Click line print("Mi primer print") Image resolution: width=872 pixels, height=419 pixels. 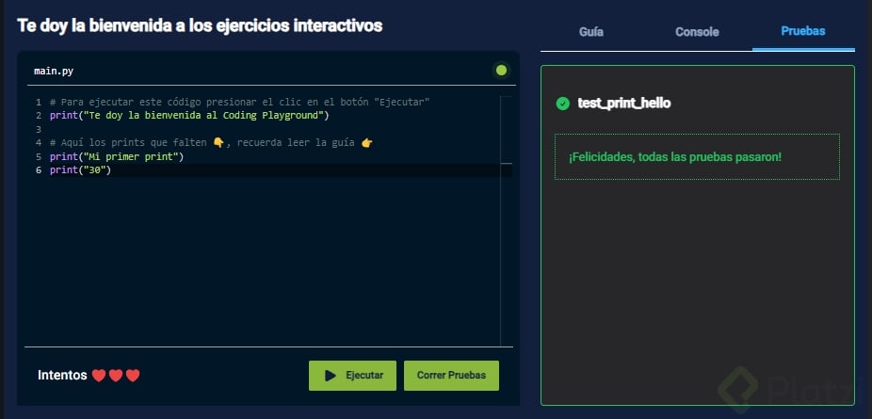tap(116, 156)
